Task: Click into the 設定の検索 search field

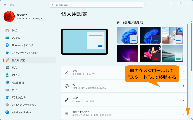Action: (x=96, y=5)
